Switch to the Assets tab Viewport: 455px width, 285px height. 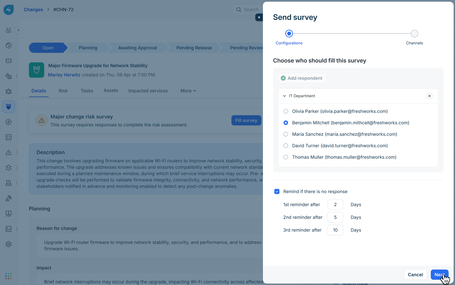111,91
